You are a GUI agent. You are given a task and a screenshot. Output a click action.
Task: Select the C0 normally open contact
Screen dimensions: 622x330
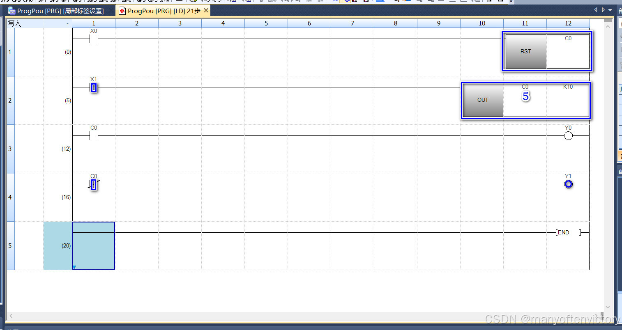click(x=94, y=136)
